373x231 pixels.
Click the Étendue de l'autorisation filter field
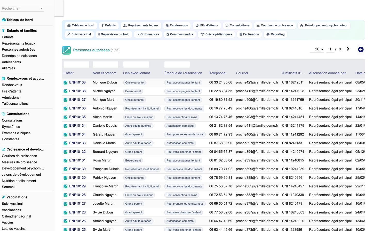(x=177, y=65)
